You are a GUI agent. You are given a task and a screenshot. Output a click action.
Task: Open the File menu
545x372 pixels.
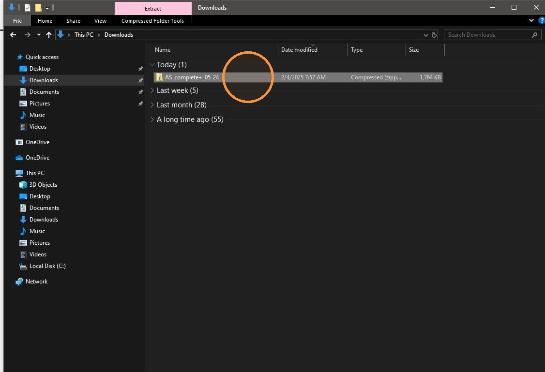17,21
